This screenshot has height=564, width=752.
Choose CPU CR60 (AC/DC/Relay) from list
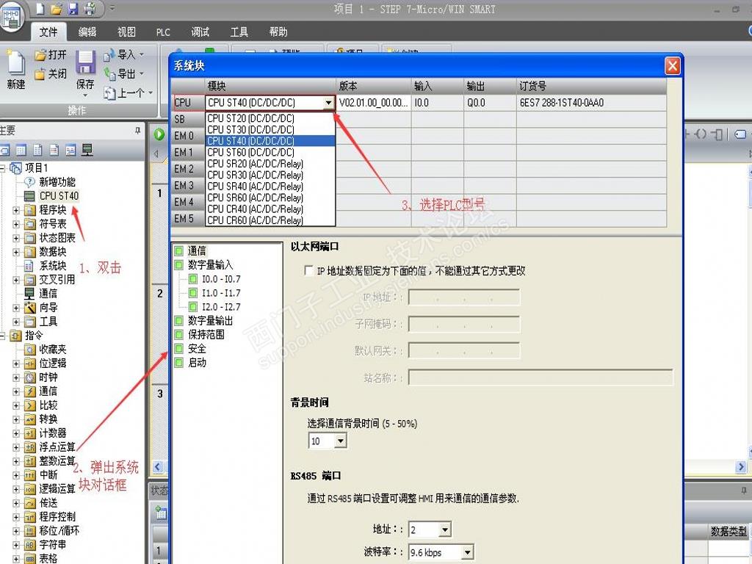(270, 220)
